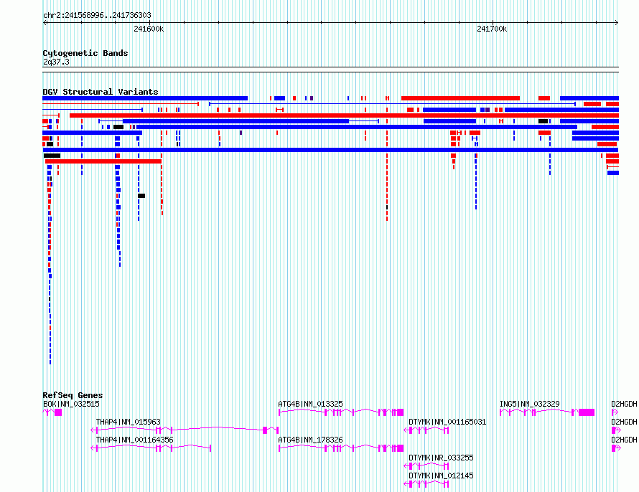Image resolution: width=639 pixels, height=492 pixels.
Task: Click the right arrowhead of the scale ruler
Action: pos(617,23)
